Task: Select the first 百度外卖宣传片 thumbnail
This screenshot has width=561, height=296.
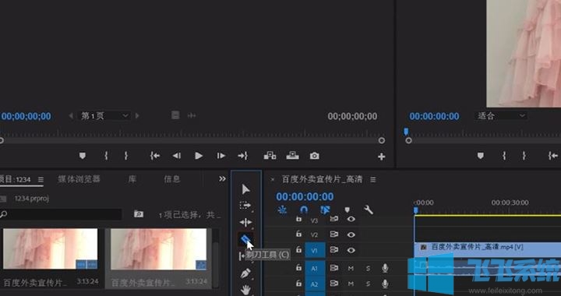Action: pyautogui.click(x=50, y=248)
